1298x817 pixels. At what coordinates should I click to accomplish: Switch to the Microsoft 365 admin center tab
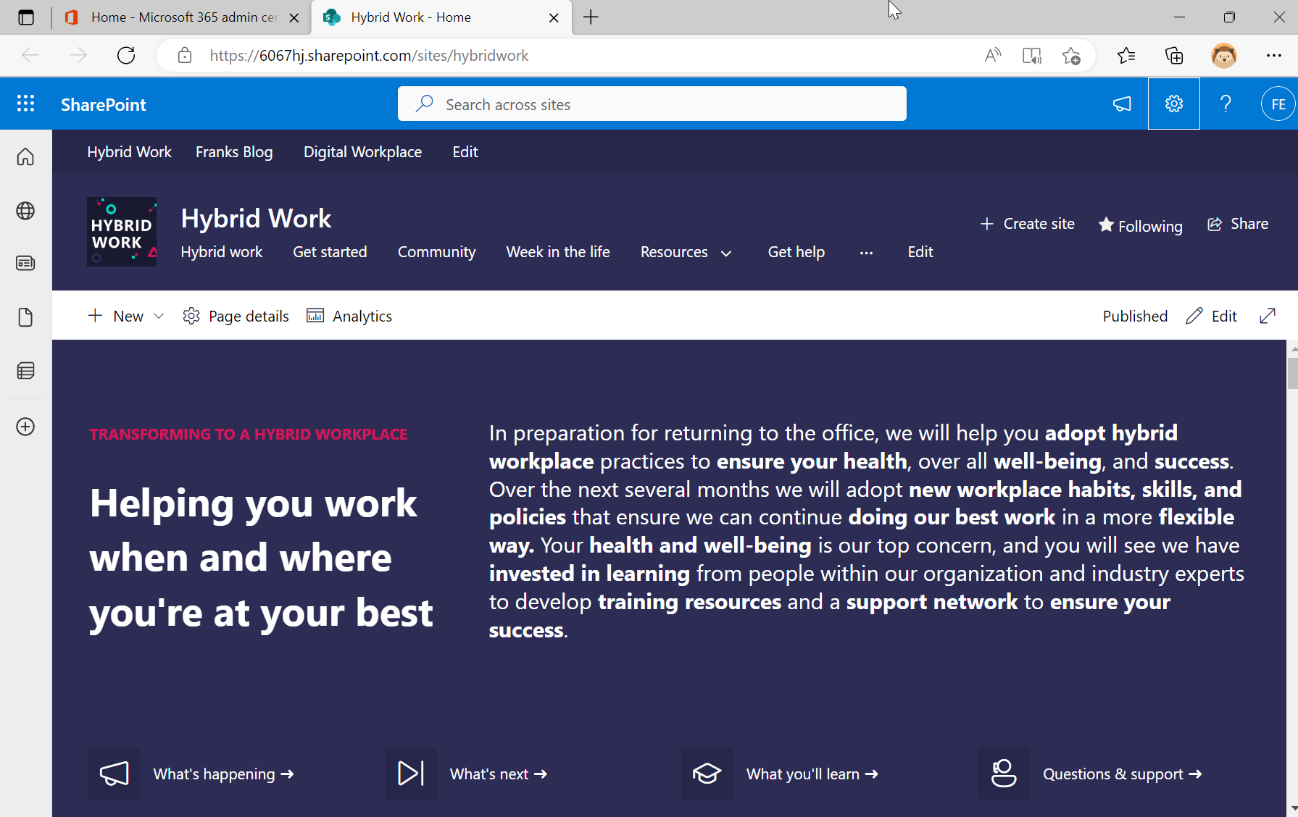[x=181, y=17]
